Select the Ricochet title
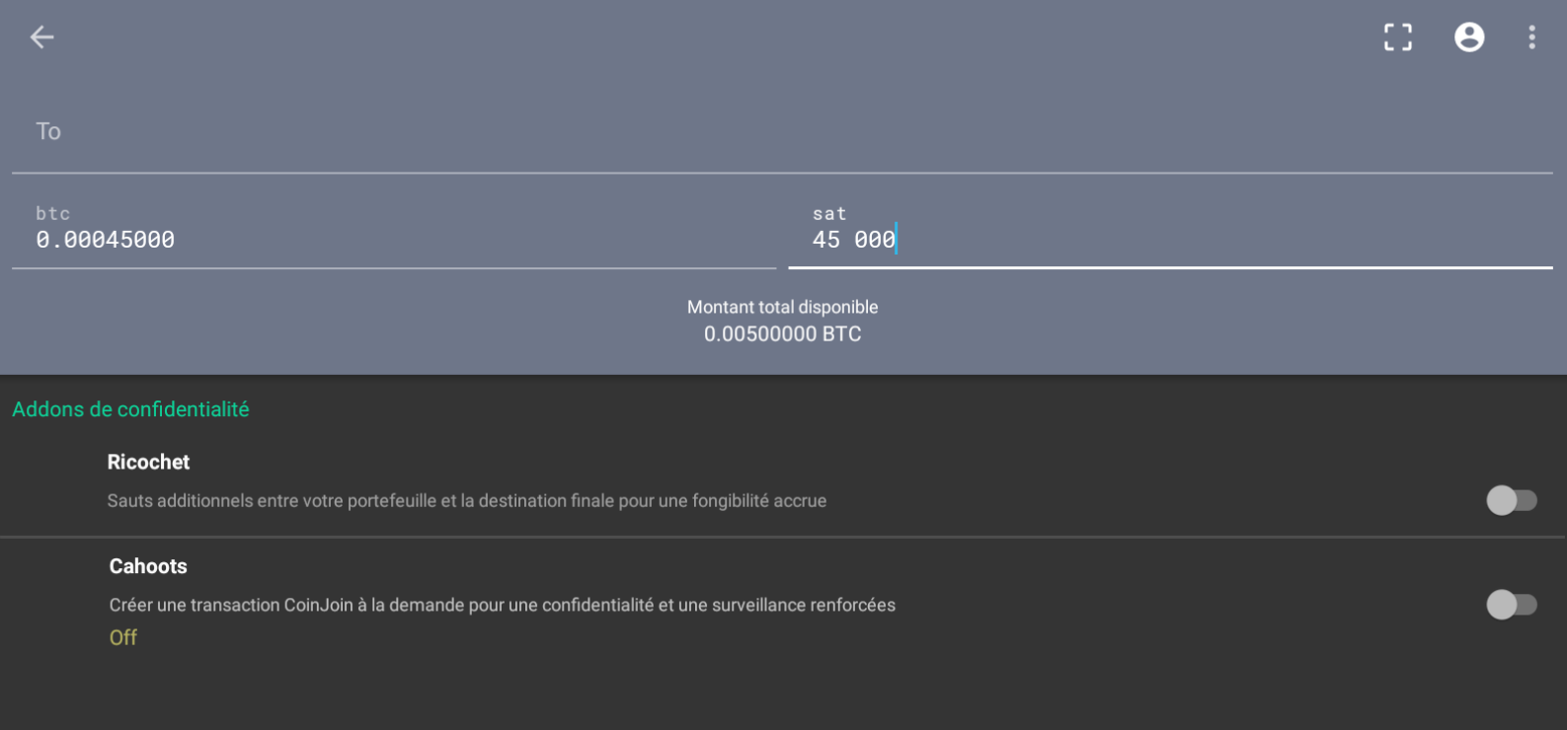Screen dimensions: 1567x730 pyautogui.click(x=148, y=463)
